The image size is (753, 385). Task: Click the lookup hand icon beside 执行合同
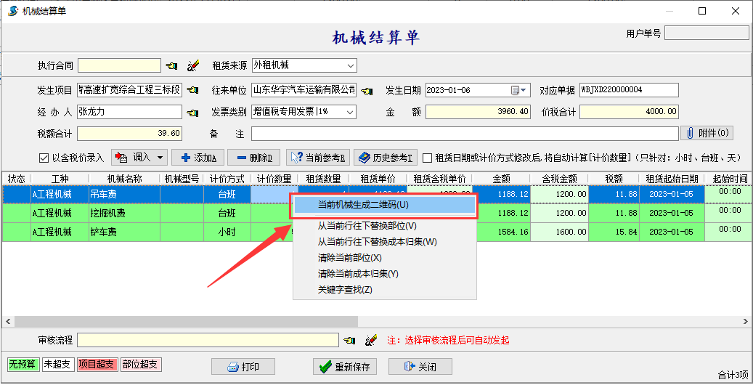pyautogui.click(x=171, y=66)
